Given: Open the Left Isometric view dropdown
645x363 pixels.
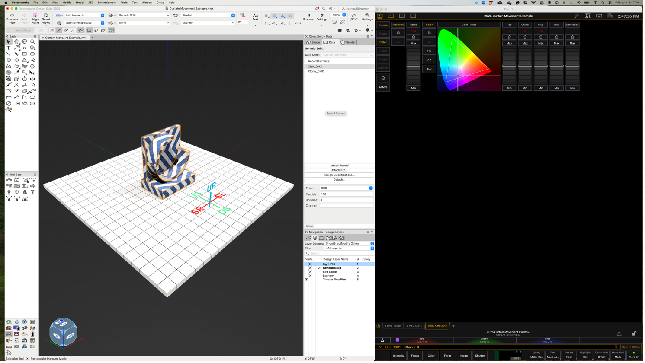Looking at the screenshot, I should 84,16.
